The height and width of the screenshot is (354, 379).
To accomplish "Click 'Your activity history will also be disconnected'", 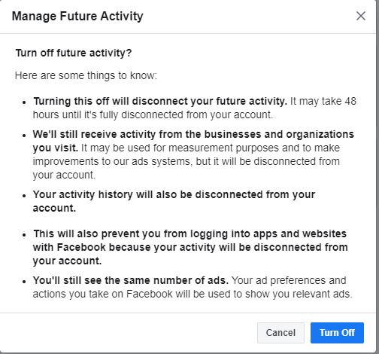I will 174,201.
